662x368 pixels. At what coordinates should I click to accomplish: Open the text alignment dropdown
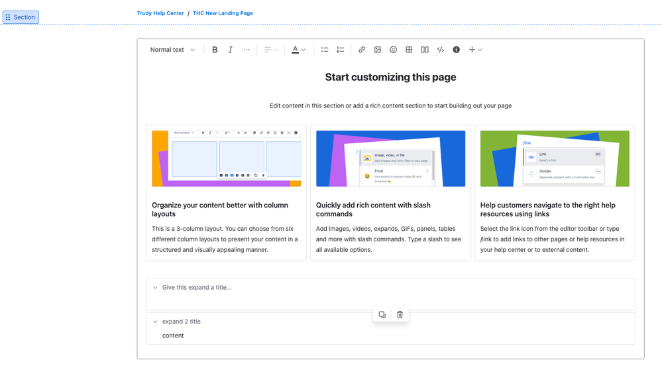tap(270, 50)
